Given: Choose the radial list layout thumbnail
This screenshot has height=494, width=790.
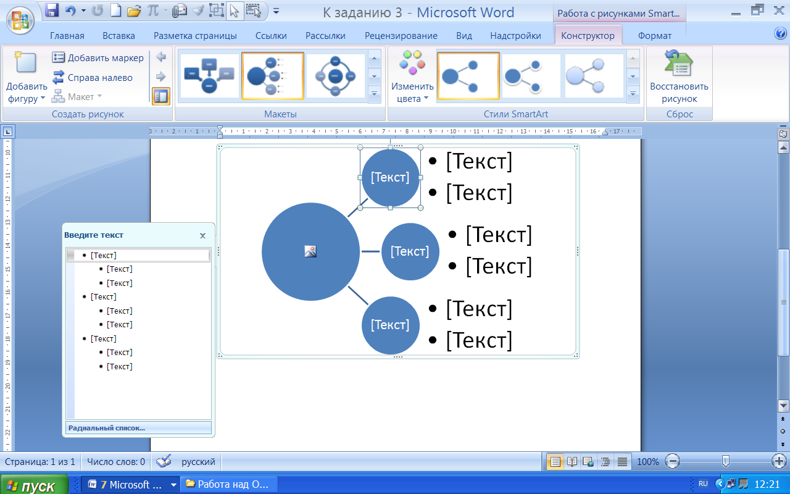Looking at the screenshot, I should coord(273,76).
